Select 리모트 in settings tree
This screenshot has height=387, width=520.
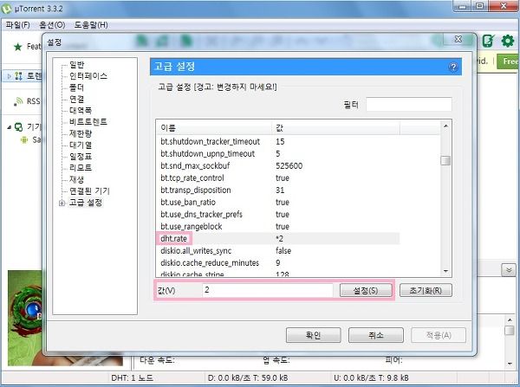point(81,168)
